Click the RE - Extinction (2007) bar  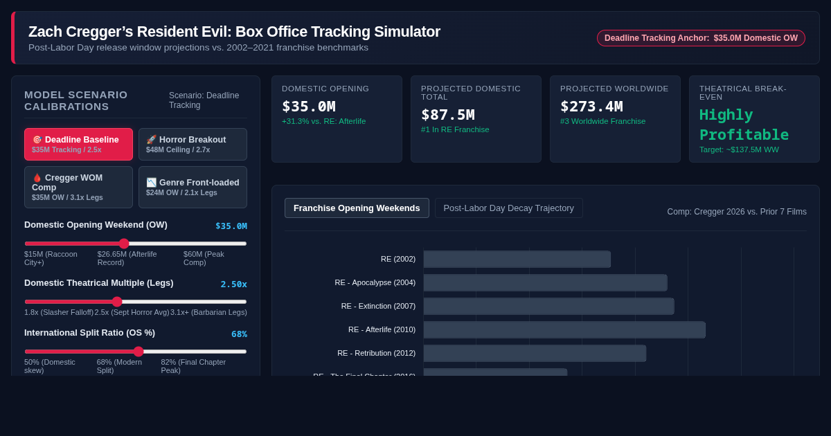(x=549, y=306)
